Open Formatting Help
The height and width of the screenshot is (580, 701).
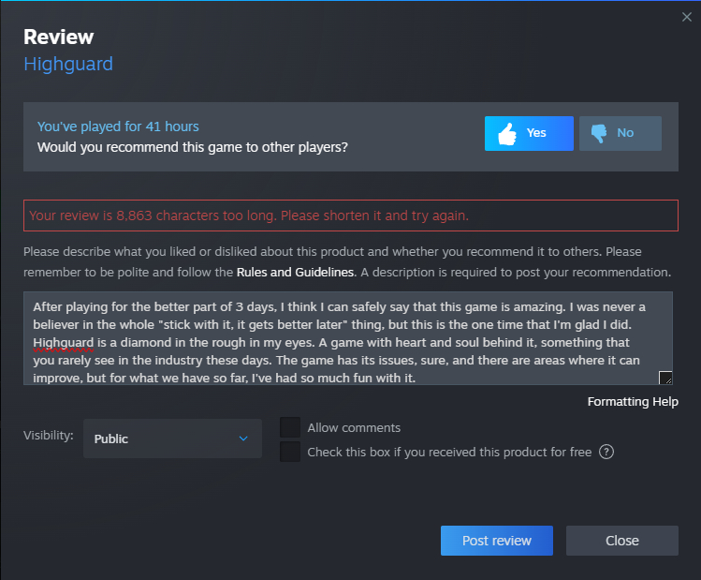tap(633, 402)
